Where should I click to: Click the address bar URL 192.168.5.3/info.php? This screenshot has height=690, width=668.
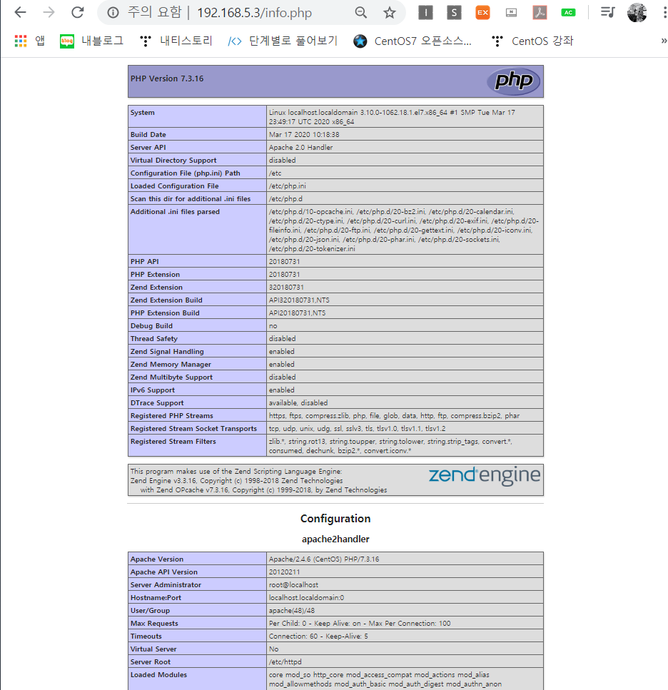[x=254, y=13]
